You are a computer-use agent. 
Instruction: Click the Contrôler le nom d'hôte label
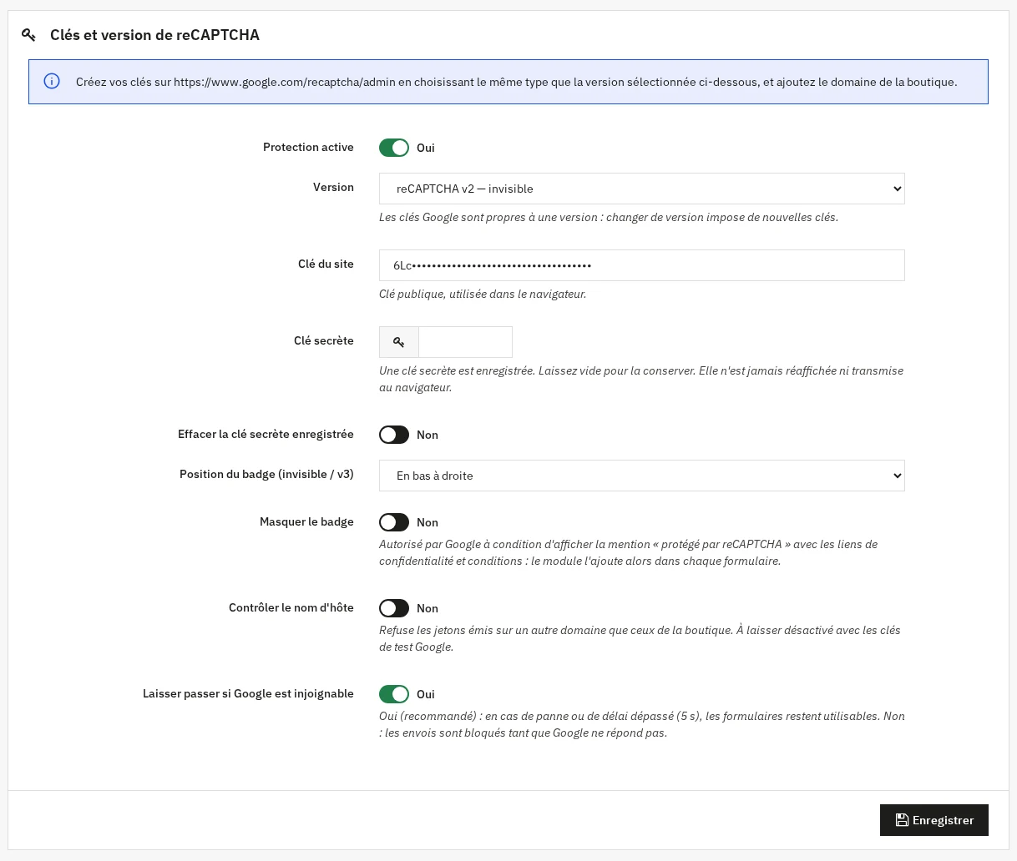pyautogui.click(x=291, y=607)
